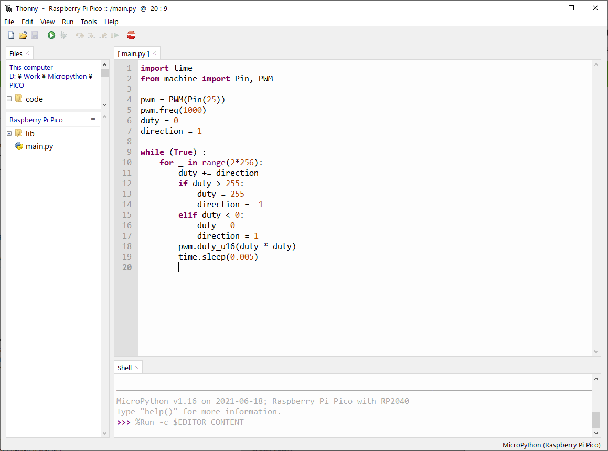Click line number 18 in the editor
The width and height of the screenshot is (608, 451).
coord(126,246)
